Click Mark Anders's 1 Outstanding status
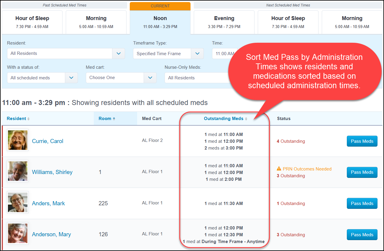Image resolution: width=384 pixels, height=251 pixels. [x=291, y=204]
